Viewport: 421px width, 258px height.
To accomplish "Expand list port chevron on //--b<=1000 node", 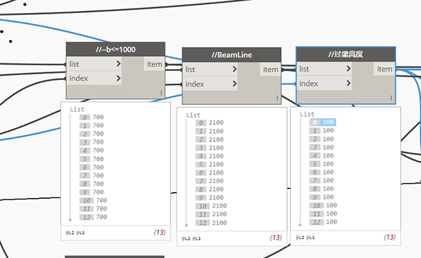I will pyautogui.click(x=118, y=64).
